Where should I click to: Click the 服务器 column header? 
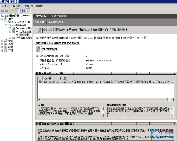52,79
